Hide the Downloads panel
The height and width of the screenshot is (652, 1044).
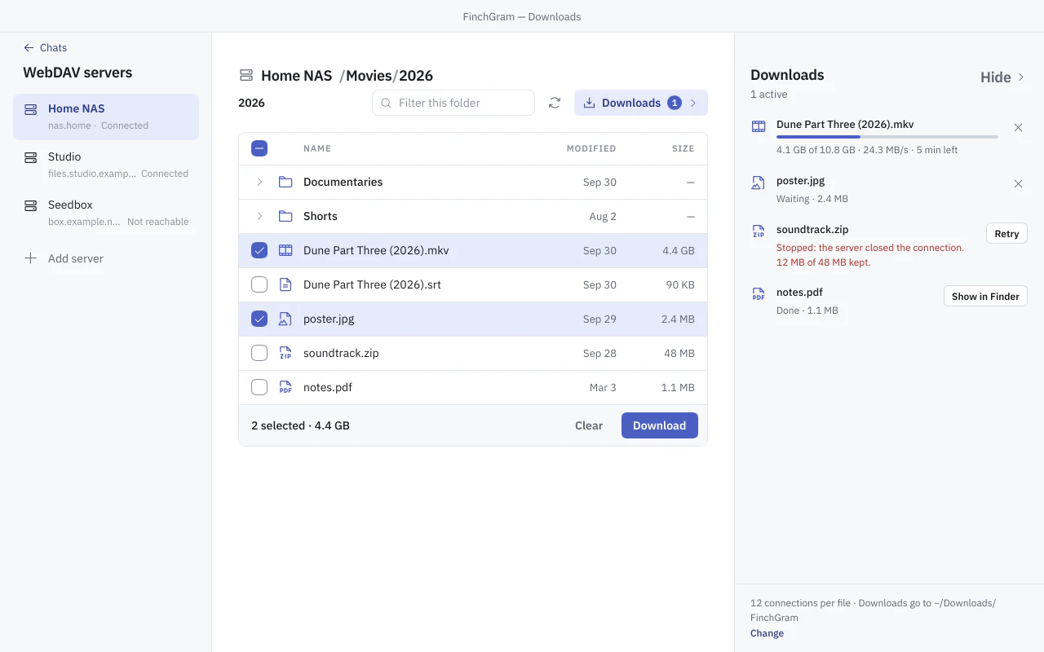tap(1003, 77)
